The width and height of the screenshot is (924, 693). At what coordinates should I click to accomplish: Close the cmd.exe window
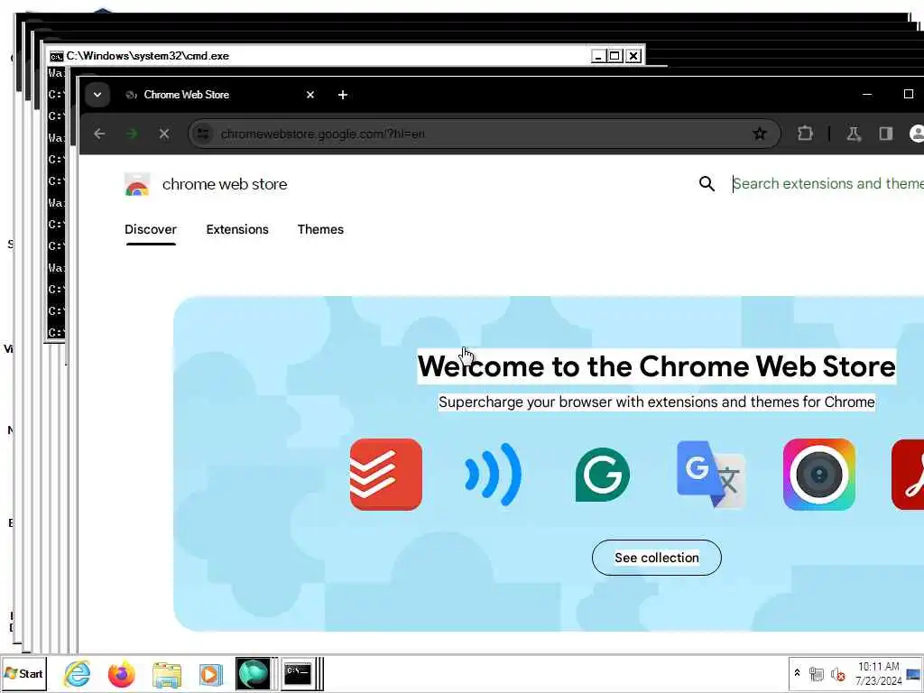tap(633, 56)
